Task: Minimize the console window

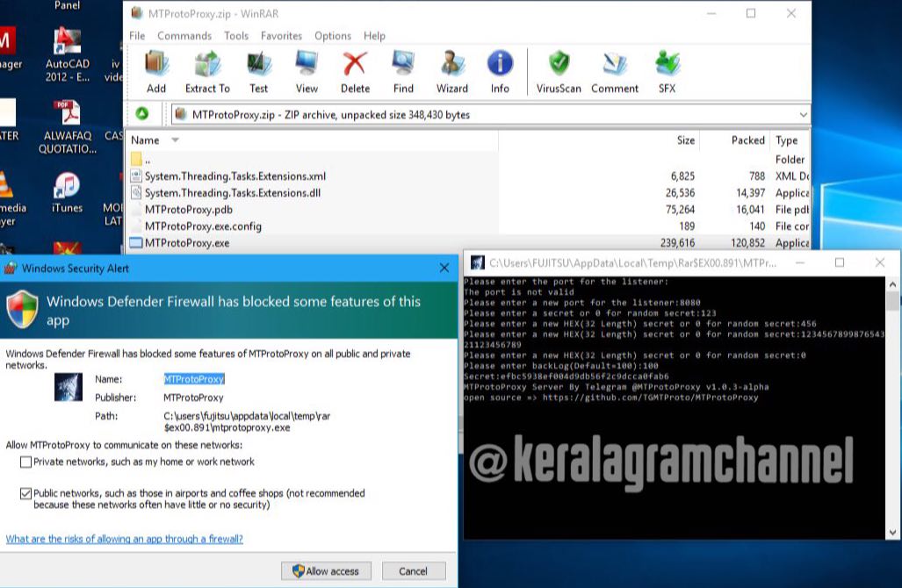Action: (x=799, y=262)
